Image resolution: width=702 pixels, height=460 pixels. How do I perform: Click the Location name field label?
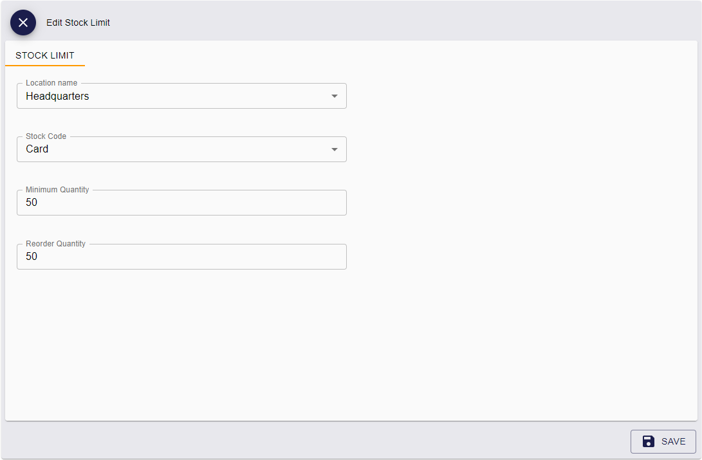(x=51, y=83)
